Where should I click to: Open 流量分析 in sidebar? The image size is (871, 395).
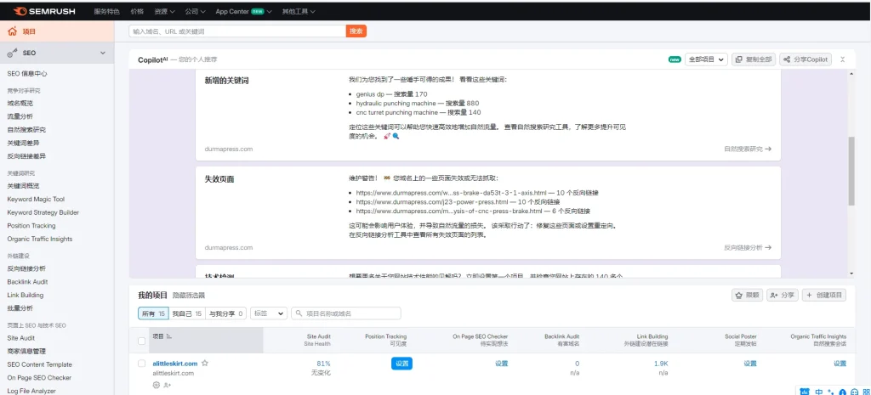point(20,116)
